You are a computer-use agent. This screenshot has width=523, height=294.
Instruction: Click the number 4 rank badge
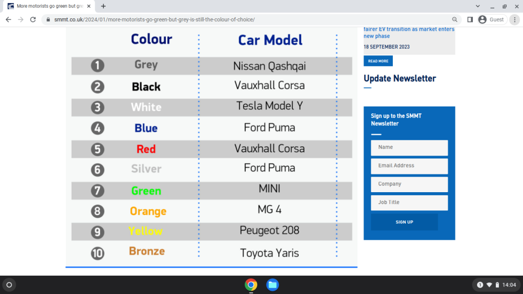tap(97, 128)
